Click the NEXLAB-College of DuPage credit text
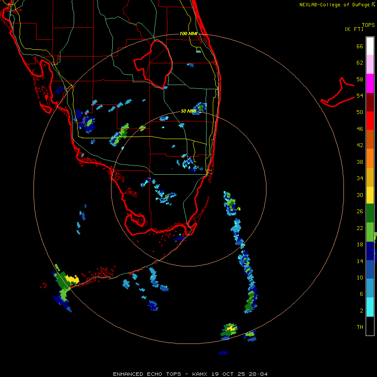The width and height of the screenshot is (377, 377). click(337, 5)
